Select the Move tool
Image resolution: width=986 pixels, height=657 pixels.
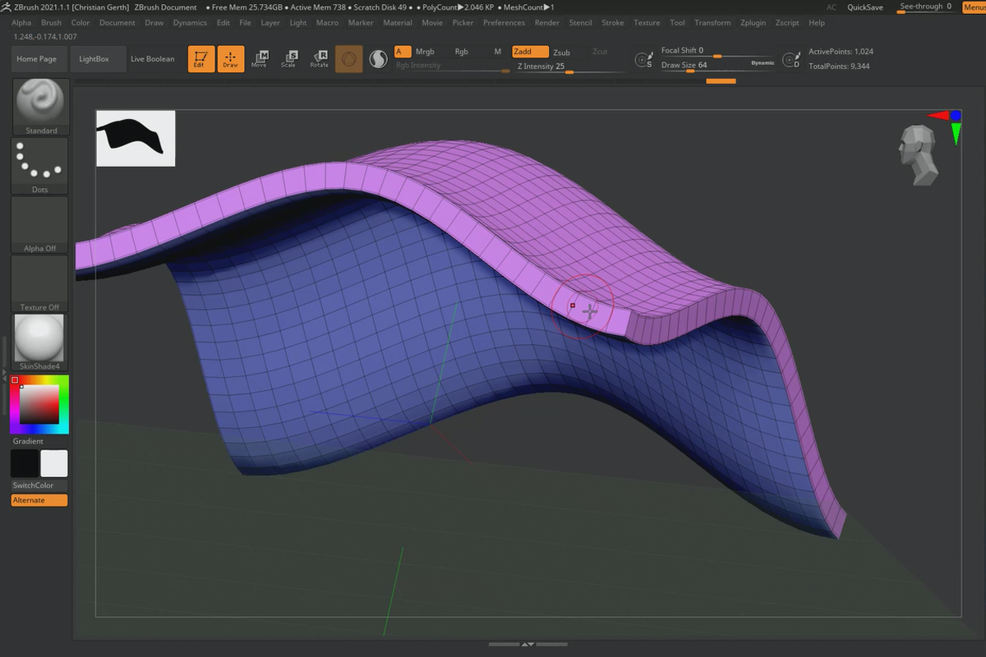pos(260,59)
